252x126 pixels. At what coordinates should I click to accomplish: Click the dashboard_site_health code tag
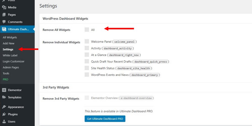pyautogui.click(x=134, y=68)
